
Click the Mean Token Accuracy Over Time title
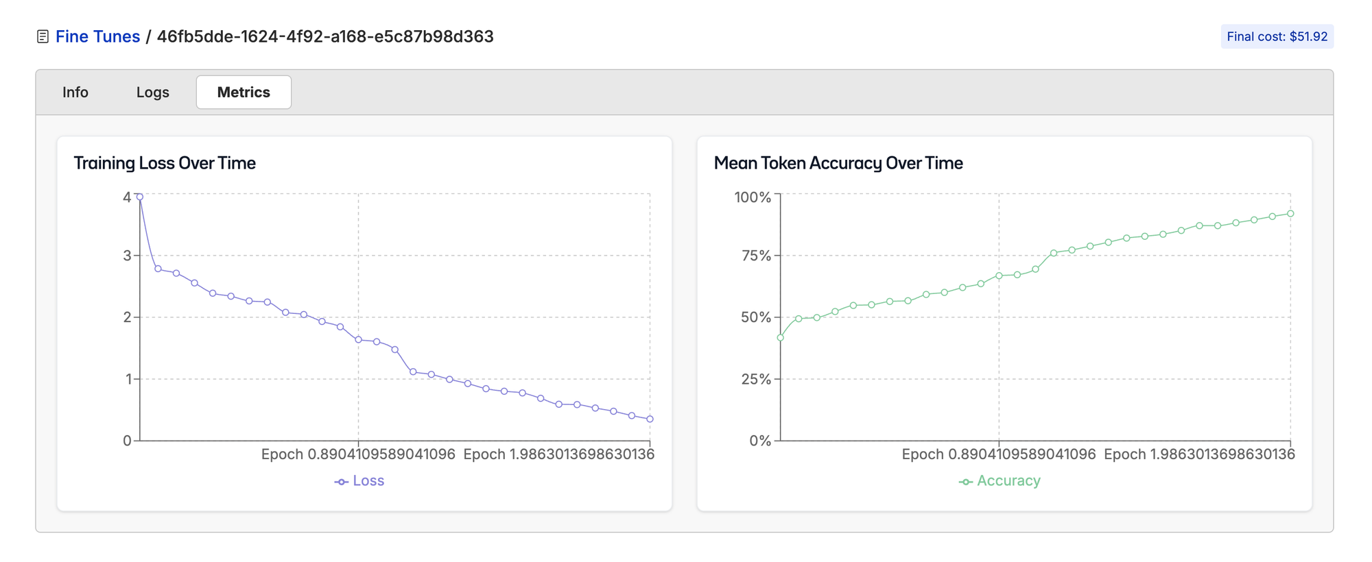(x=838, y=163)
